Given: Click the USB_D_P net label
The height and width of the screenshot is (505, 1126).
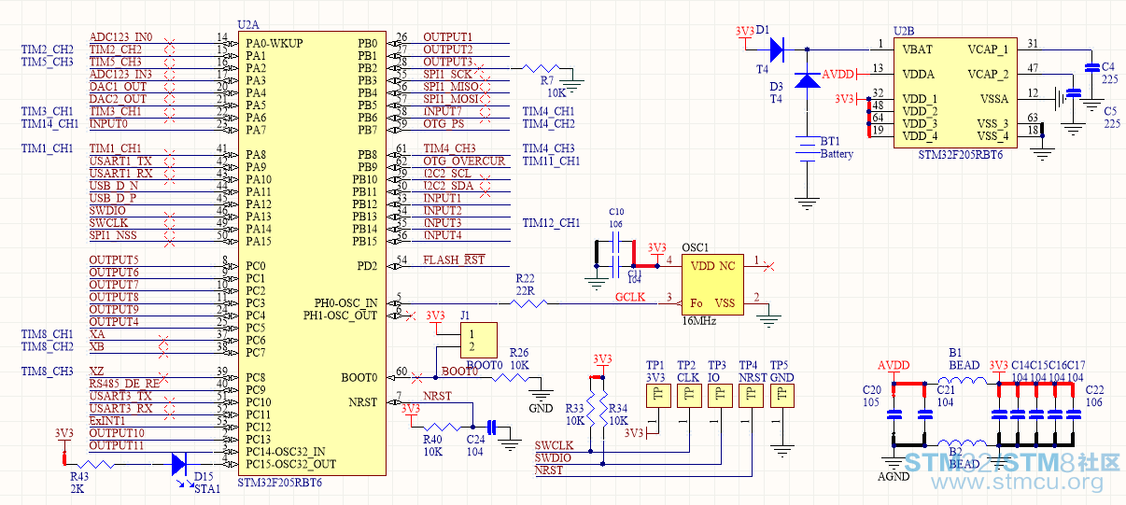Looking at the screenshot, I should click(113, 198).
